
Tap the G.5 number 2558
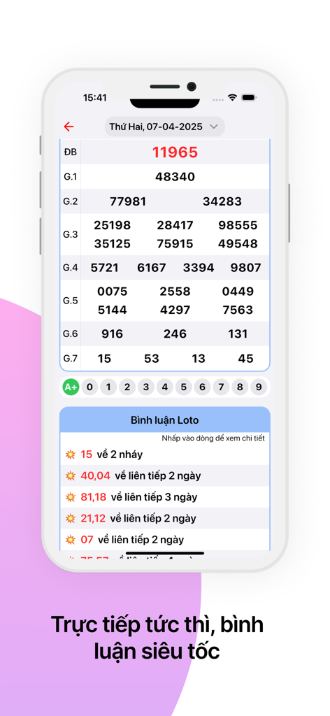tap(175, 292)
